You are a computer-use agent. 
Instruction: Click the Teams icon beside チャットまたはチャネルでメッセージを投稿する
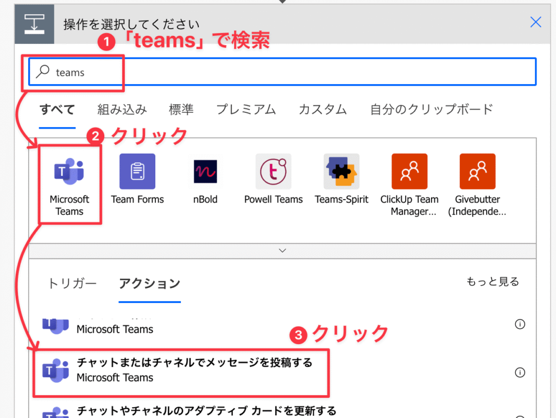[56, 371]
